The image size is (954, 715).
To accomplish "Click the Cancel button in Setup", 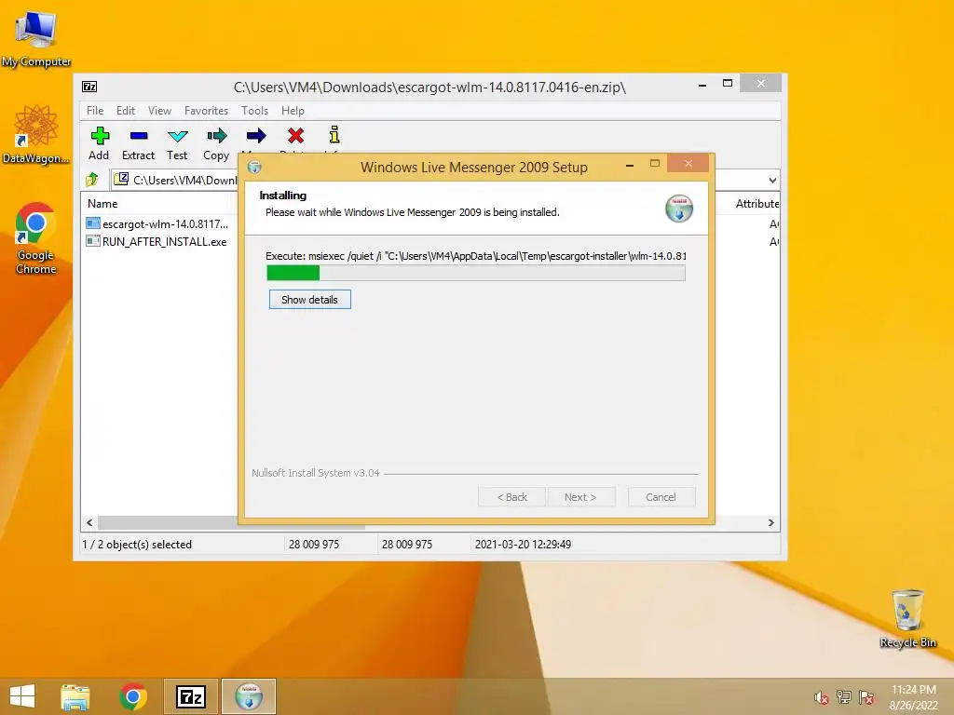I will click(661, 497).
